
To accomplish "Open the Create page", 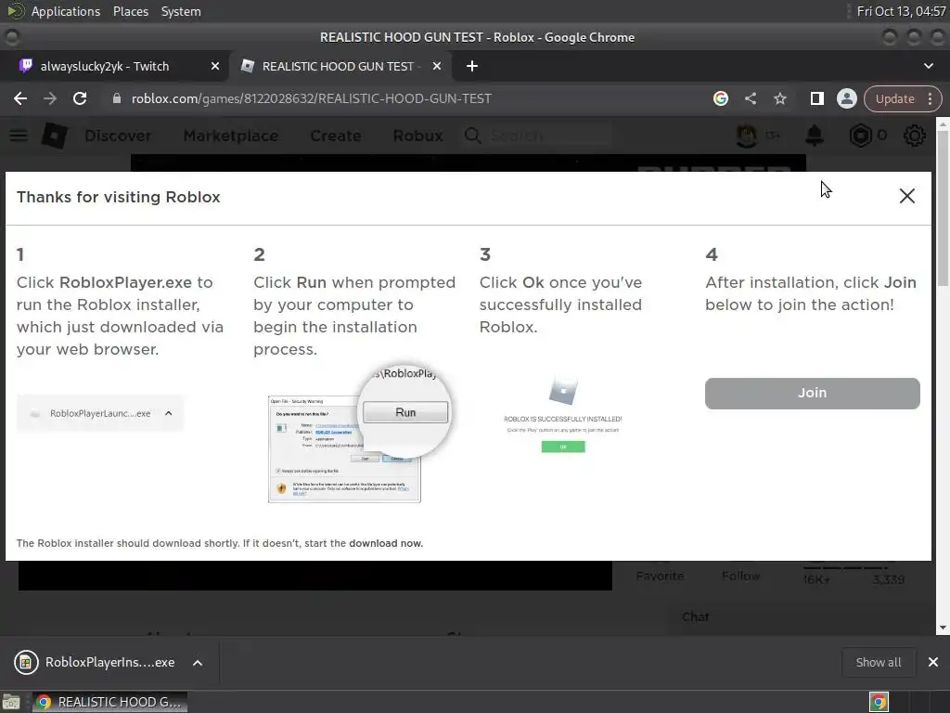I will click(336, 136).
